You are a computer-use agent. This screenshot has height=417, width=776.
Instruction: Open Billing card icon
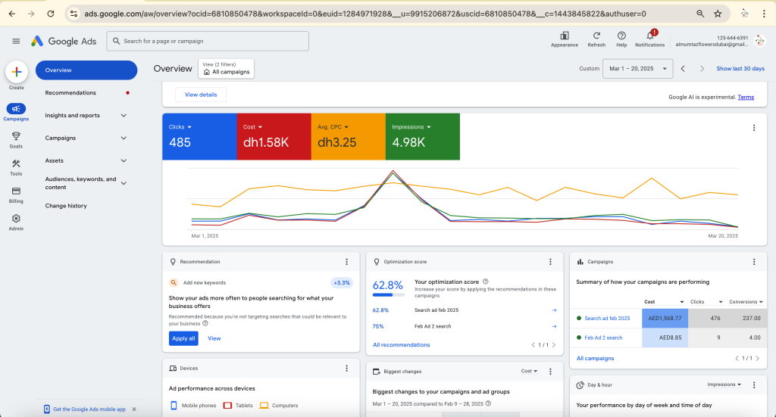tap(16, 191)
